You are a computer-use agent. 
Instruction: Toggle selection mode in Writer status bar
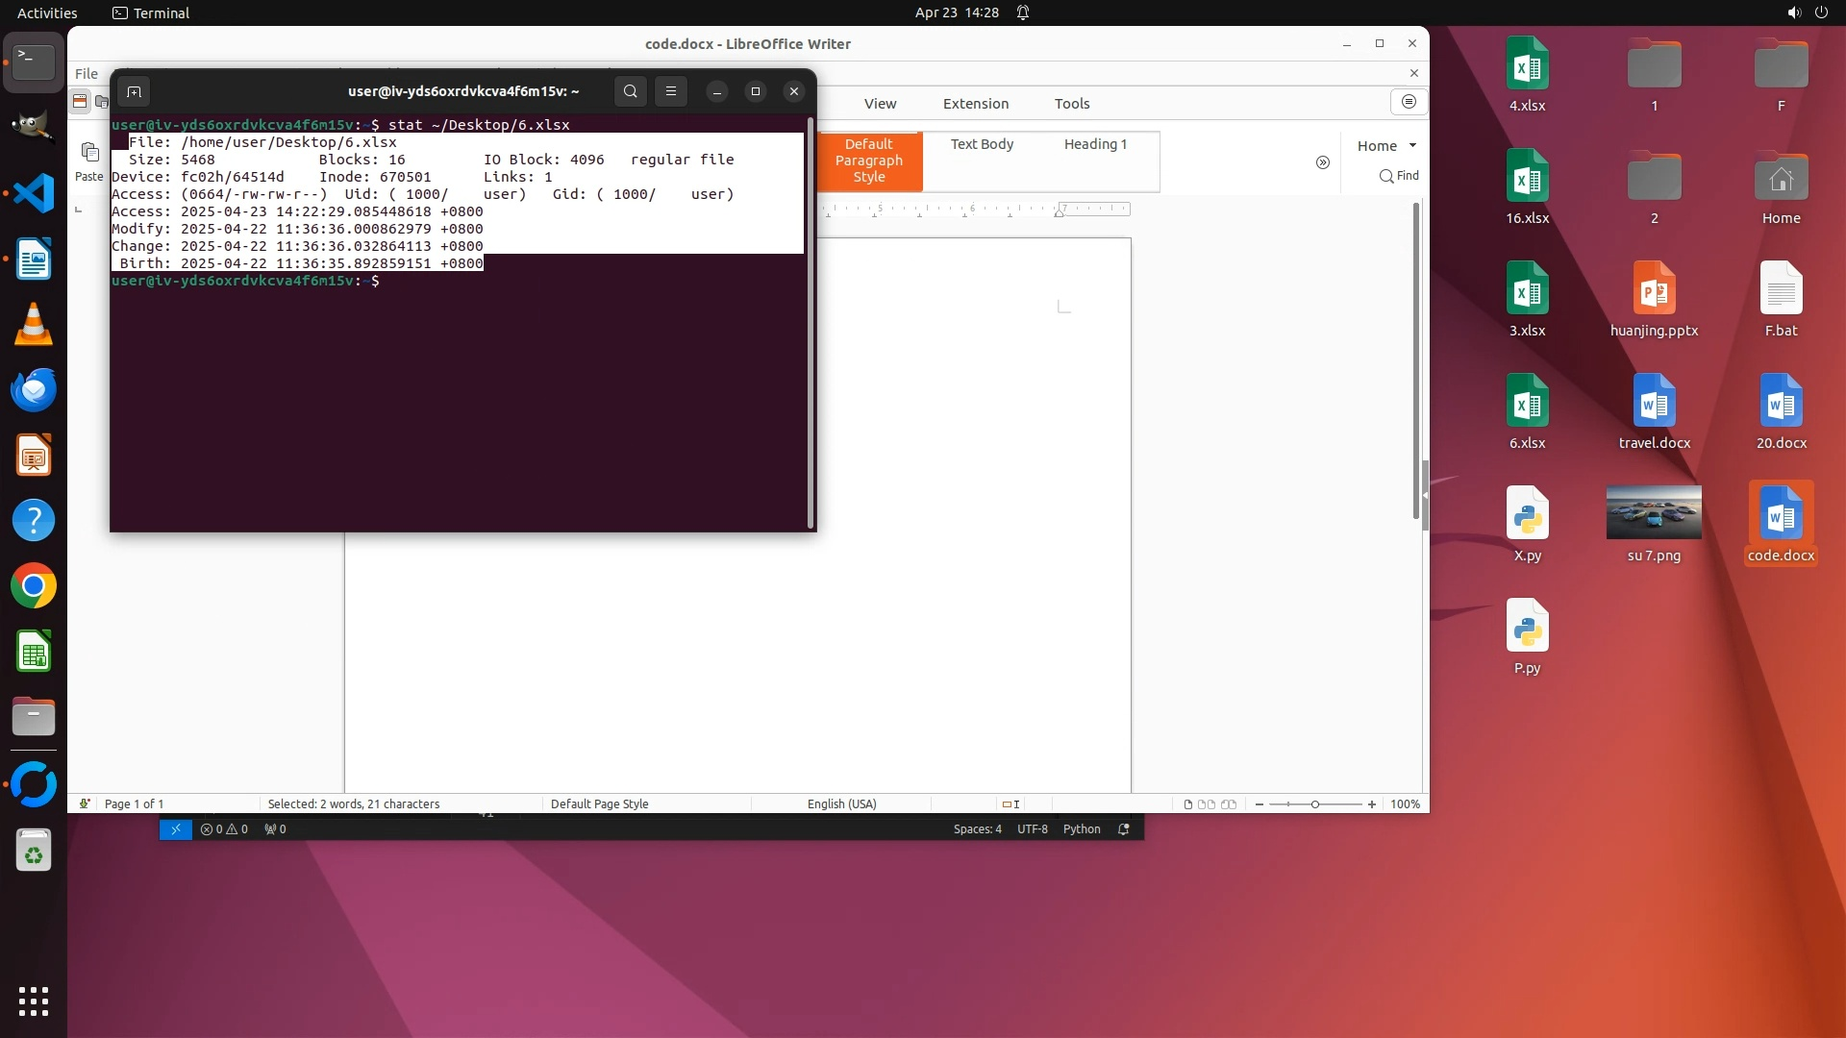pos(1010,804)
